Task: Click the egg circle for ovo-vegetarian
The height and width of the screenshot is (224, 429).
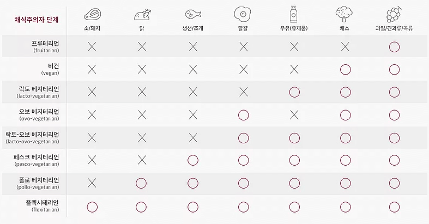Action: (x=243, y=115)
